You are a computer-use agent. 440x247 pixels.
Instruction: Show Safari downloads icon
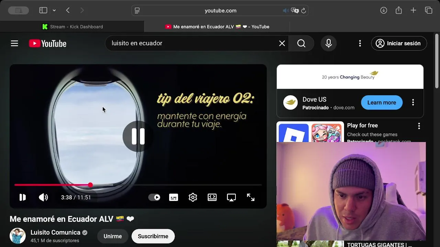(384, 10)
